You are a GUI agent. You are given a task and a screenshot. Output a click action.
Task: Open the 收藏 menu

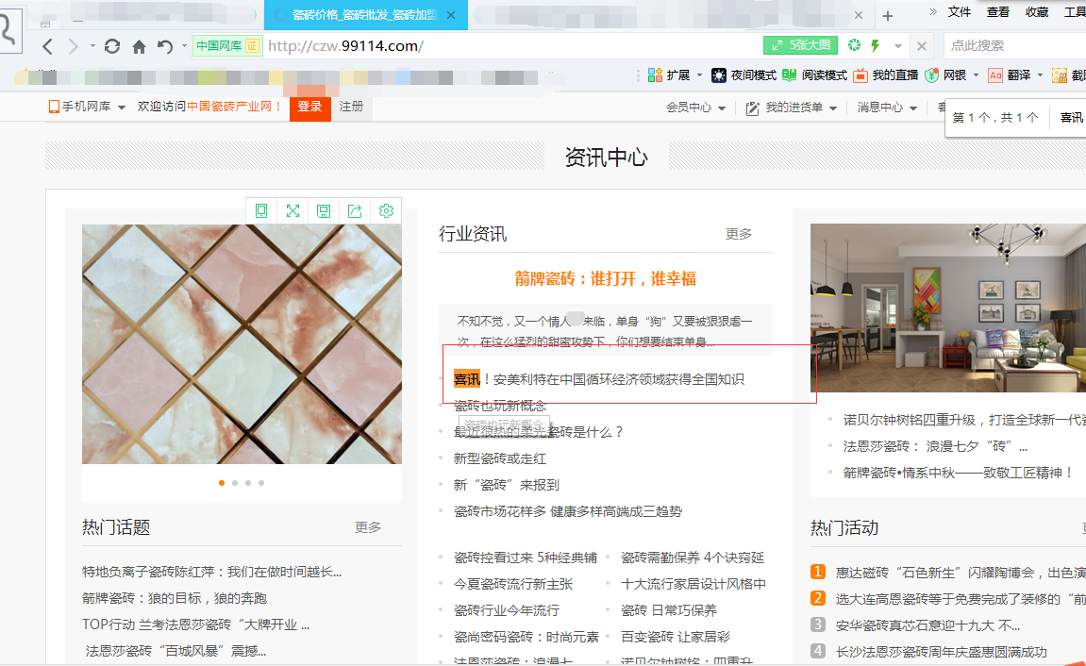click(1037, 11)
